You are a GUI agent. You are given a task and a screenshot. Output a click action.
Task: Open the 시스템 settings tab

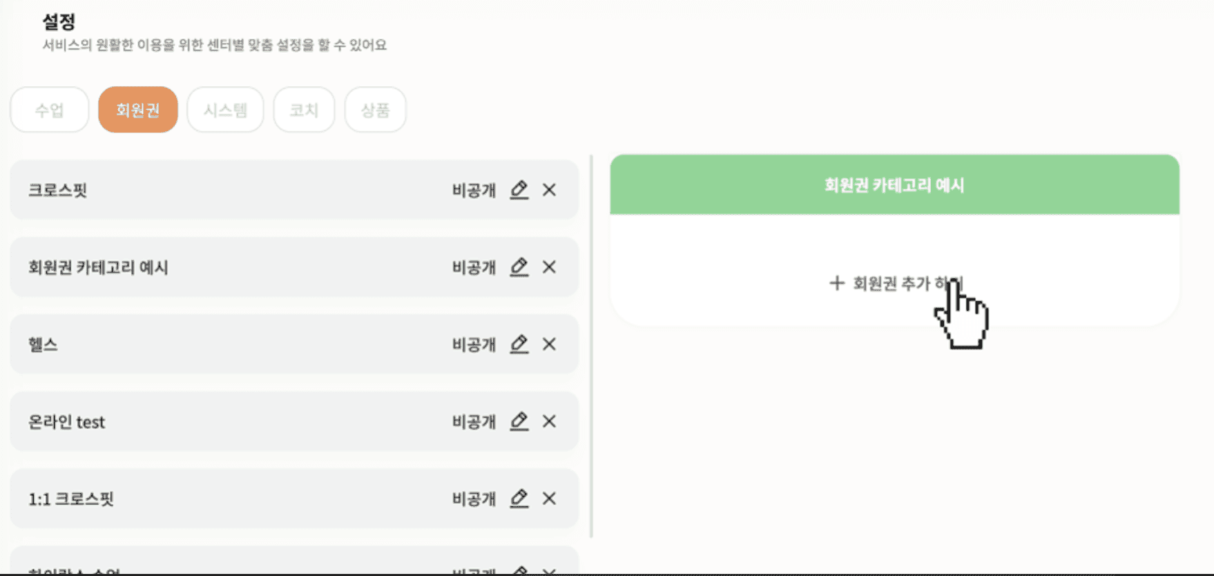pos(225,110)
